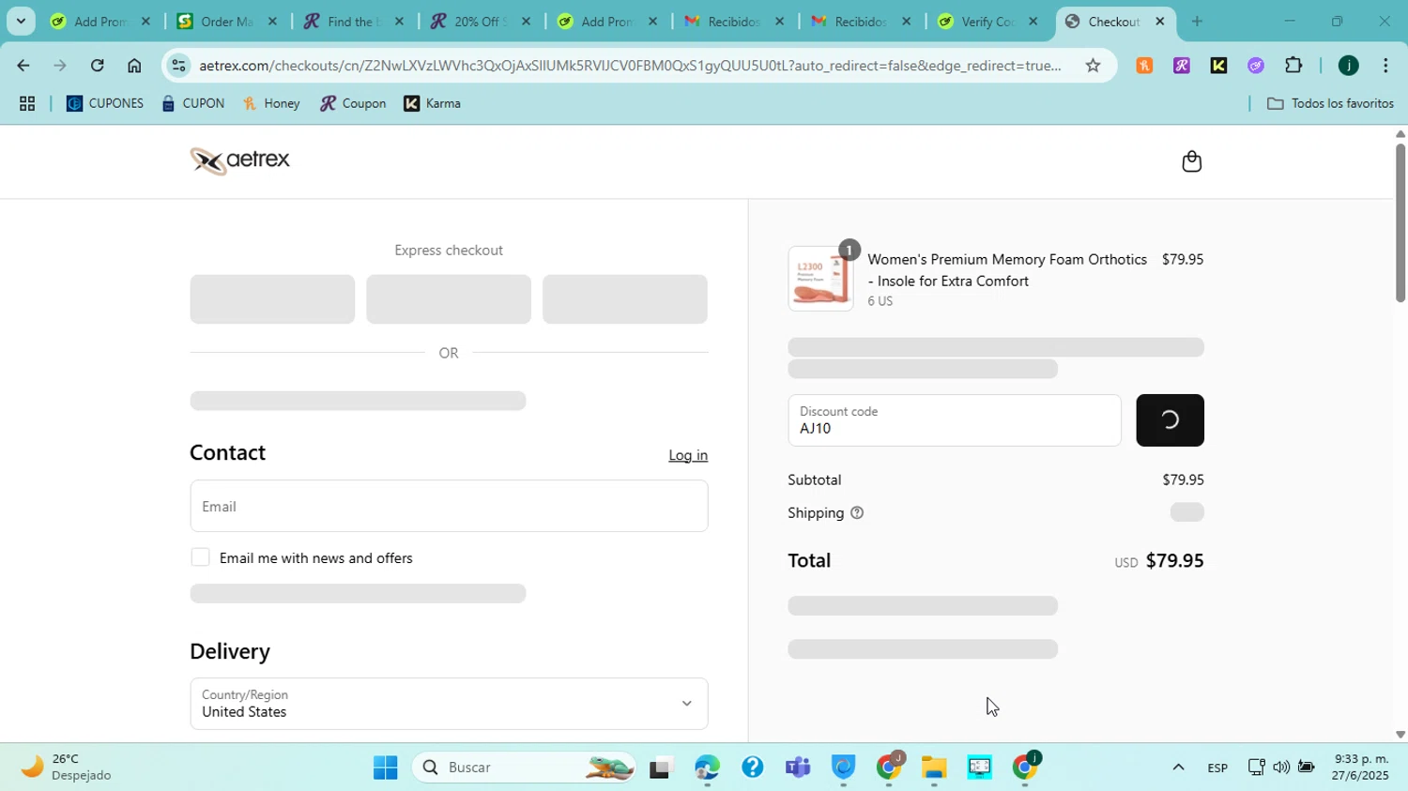Open the Coupon bookmark
Viewport: 1408px width, 791px height.
(353, 103)
